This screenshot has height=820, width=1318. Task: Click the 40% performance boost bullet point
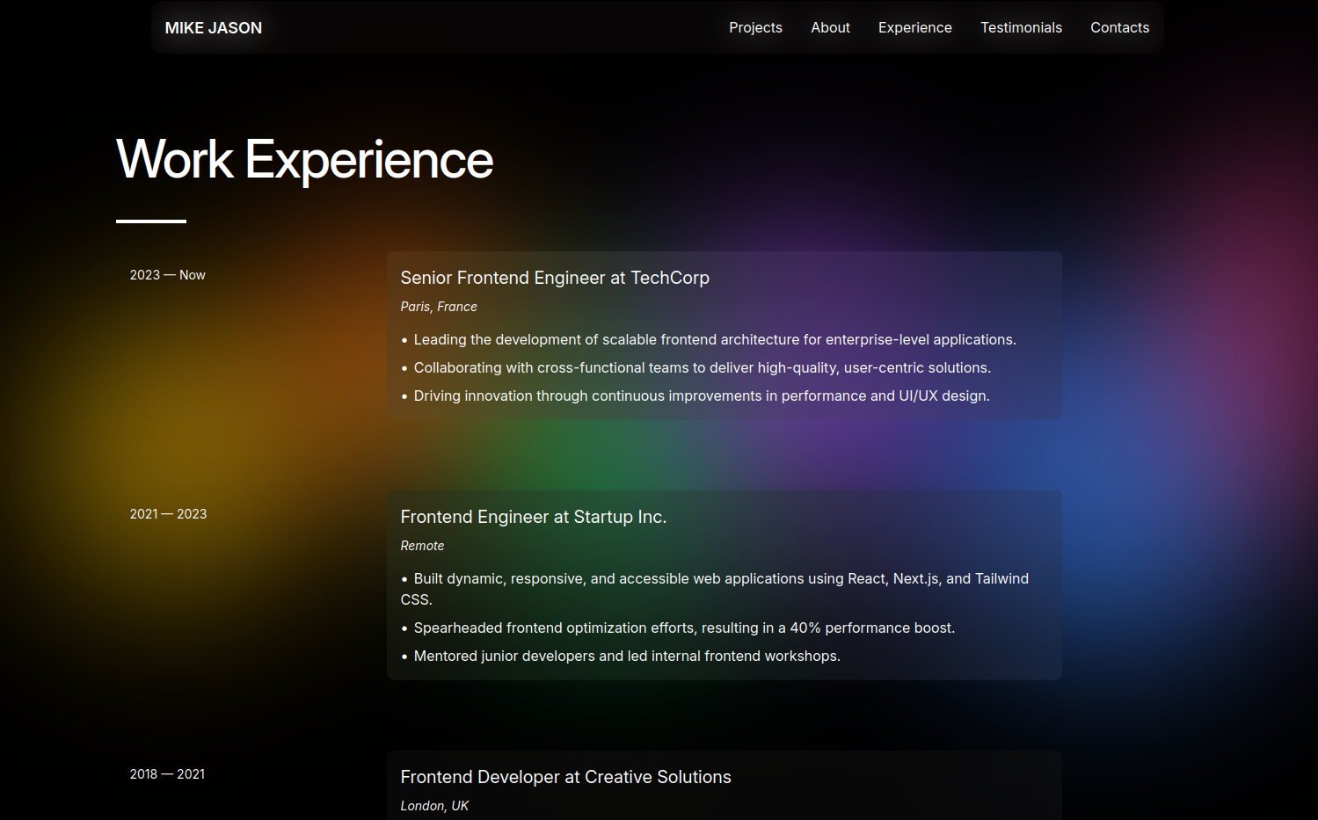683,628
